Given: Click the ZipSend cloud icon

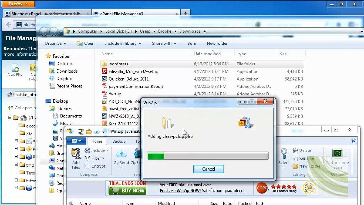Looking at the screenshot, I should click(x=122, y=154).
